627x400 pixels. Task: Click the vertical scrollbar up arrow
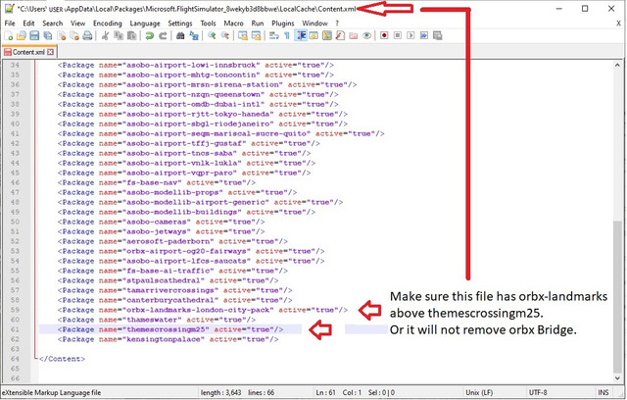tap(617, 66)
